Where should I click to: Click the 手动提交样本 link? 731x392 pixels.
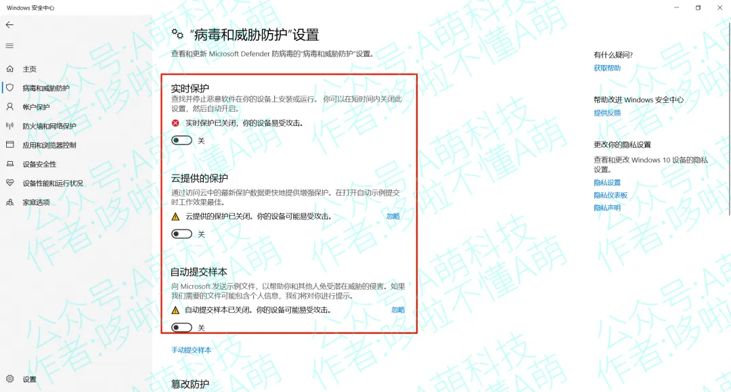coord(191,350)
